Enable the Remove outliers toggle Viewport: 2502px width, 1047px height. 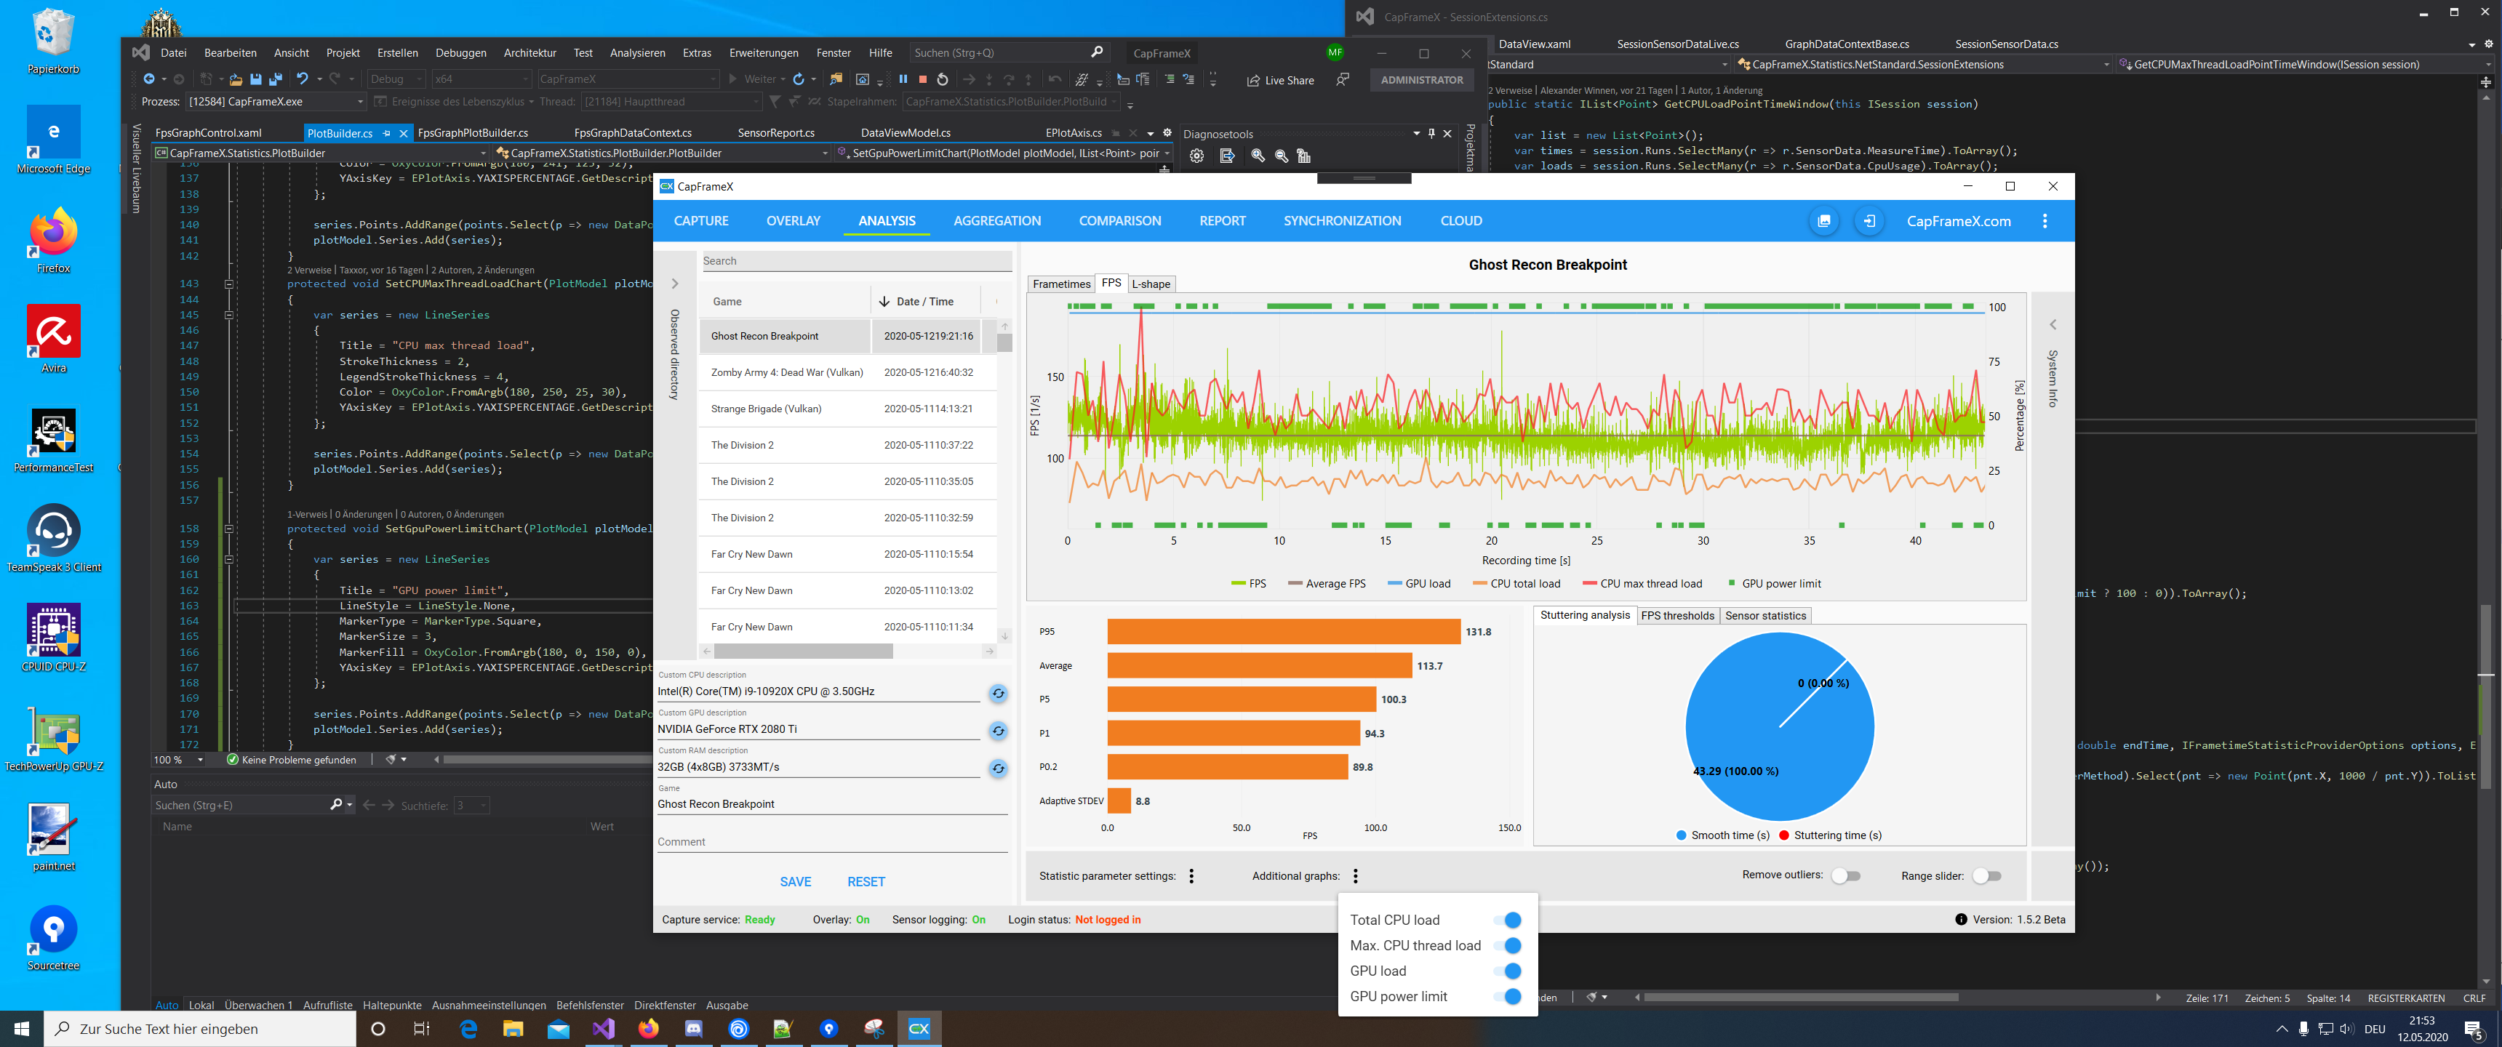[x=1845, y=876]
